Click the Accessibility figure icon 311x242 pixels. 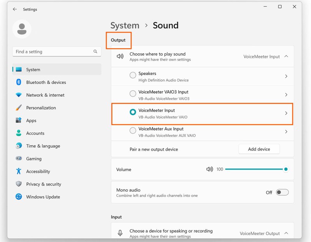coord(19,171)
